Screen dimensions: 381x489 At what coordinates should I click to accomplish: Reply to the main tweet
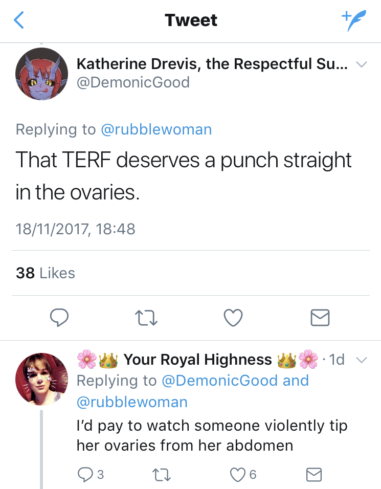point(60,318)
